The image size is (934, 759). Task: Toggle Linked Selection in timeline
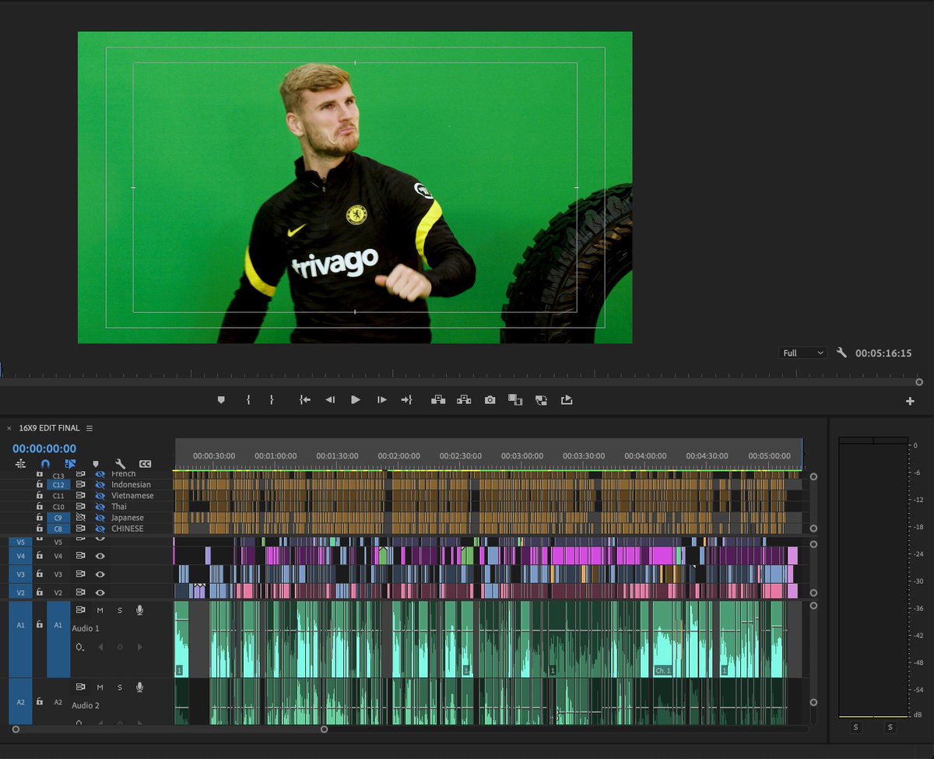(x=70, y=464)
